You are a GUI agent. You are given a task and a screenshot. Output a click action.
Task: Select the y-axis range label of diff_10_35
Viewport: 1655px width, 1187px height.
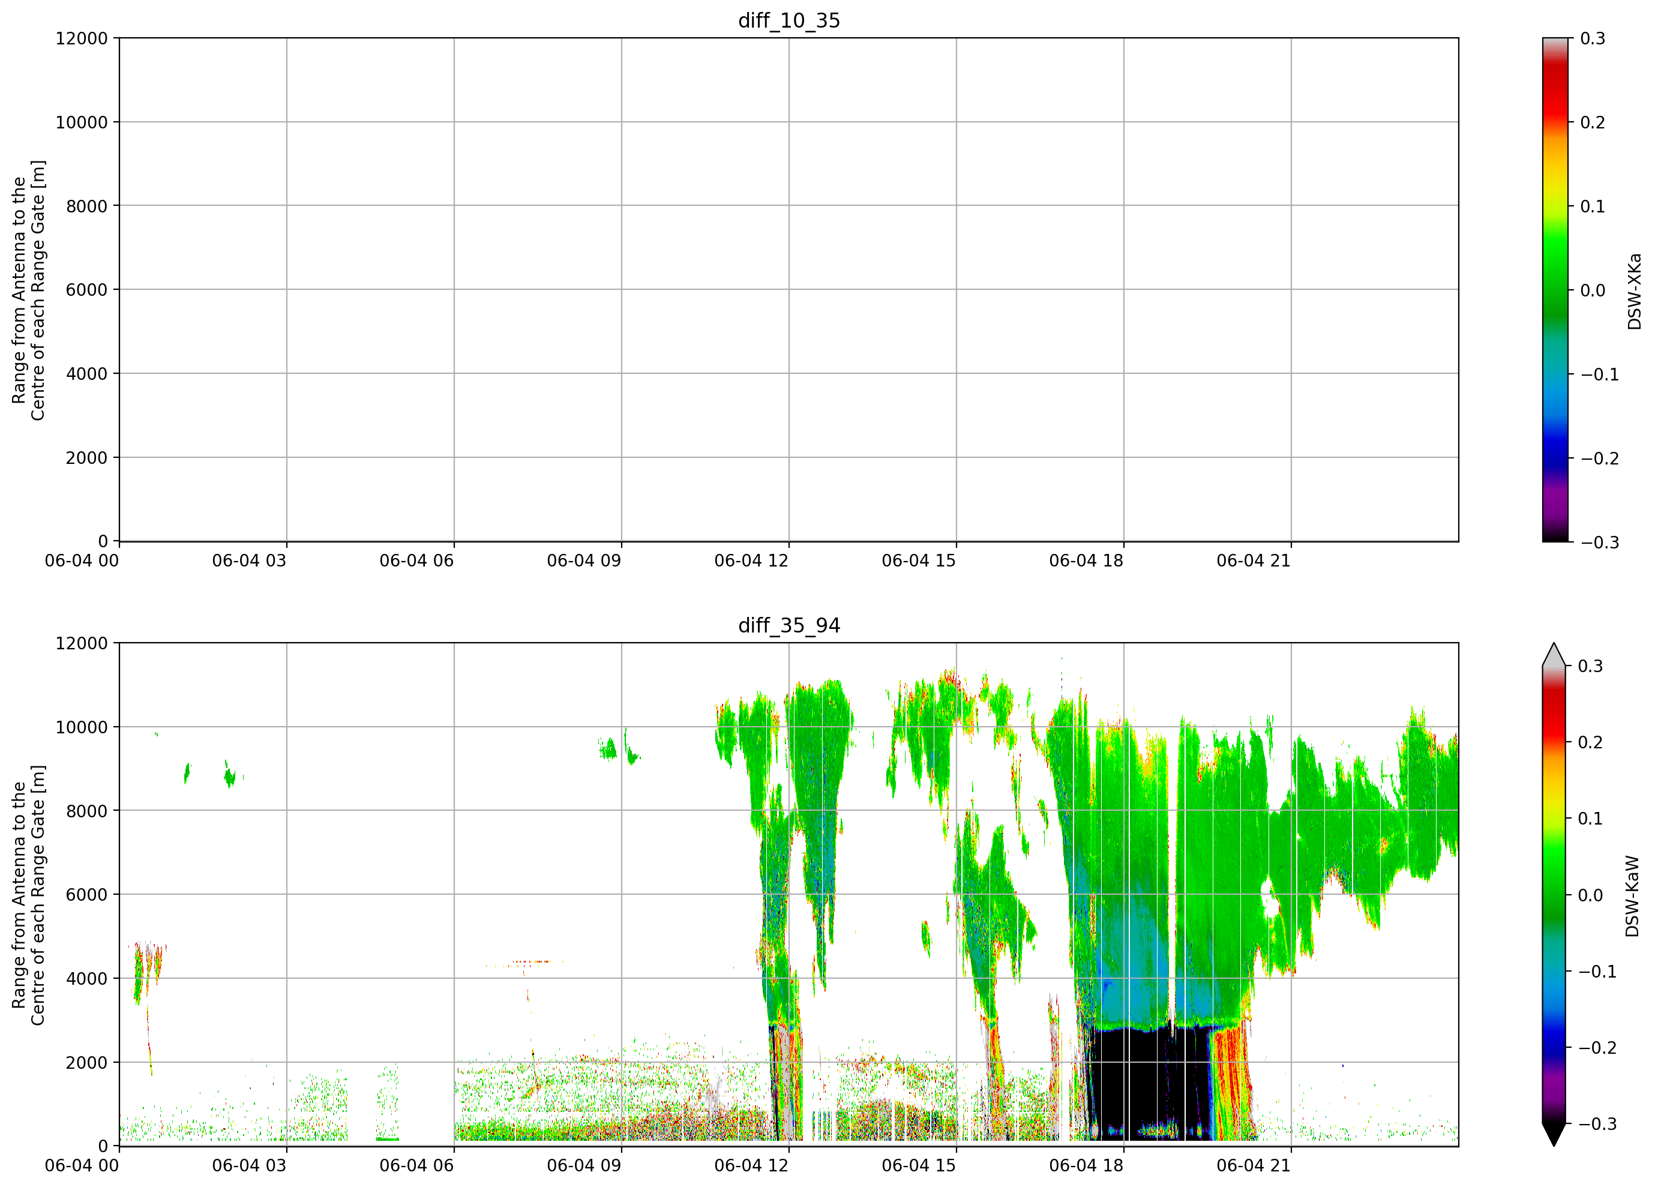[x=28, y=290]
